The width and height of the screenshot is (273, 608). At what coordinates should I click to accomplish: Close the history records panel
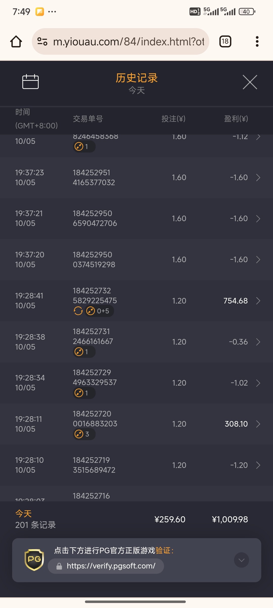tap(250, 82)
